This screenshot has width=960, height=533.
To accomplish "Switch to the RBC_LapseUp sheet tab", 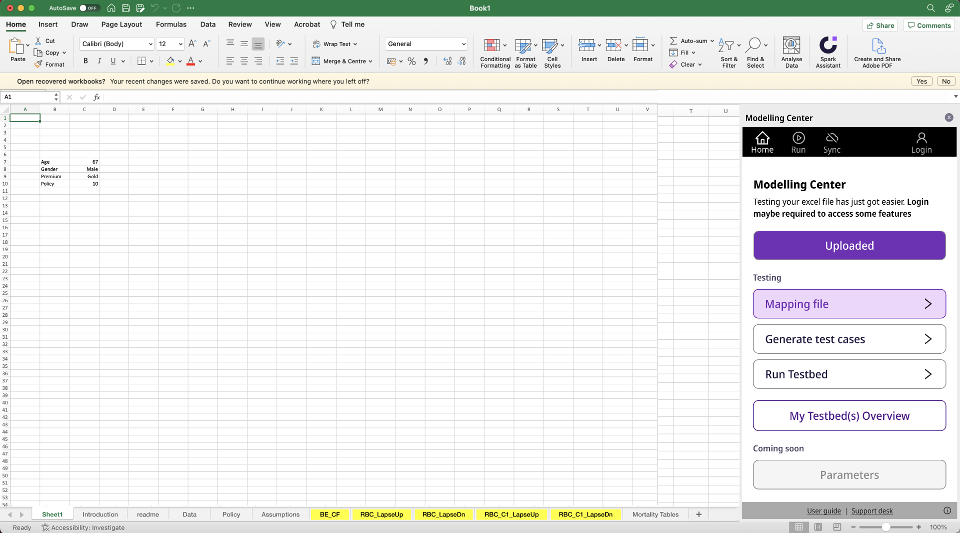I will tap(381, 514).
